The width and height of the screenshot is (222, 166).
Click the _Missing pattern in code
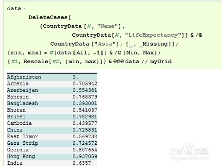[x=154, y=44]
